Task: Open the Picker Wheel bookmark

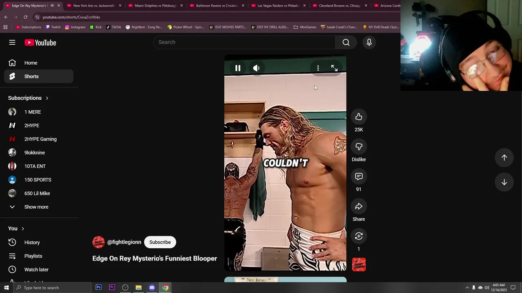Action: tap(186, 27)
